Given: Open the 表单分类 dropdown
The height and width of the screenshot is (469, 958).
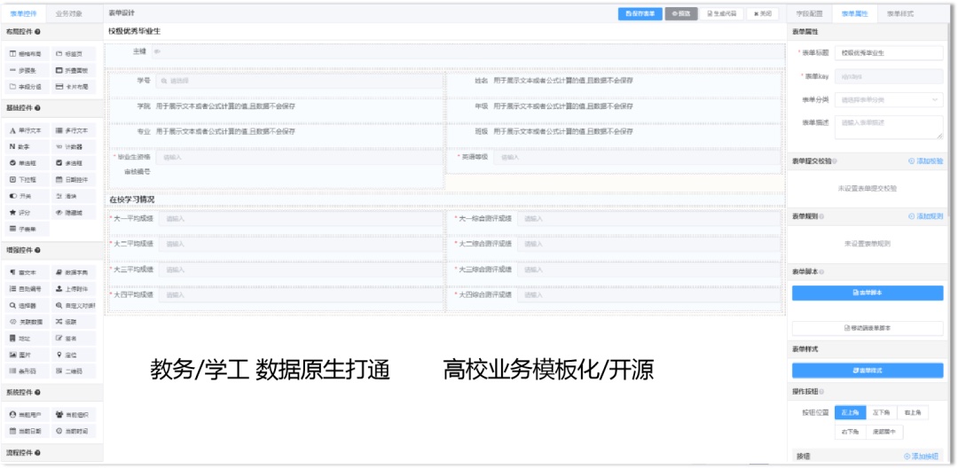Looking at the screenshot, I should point(890,100).
